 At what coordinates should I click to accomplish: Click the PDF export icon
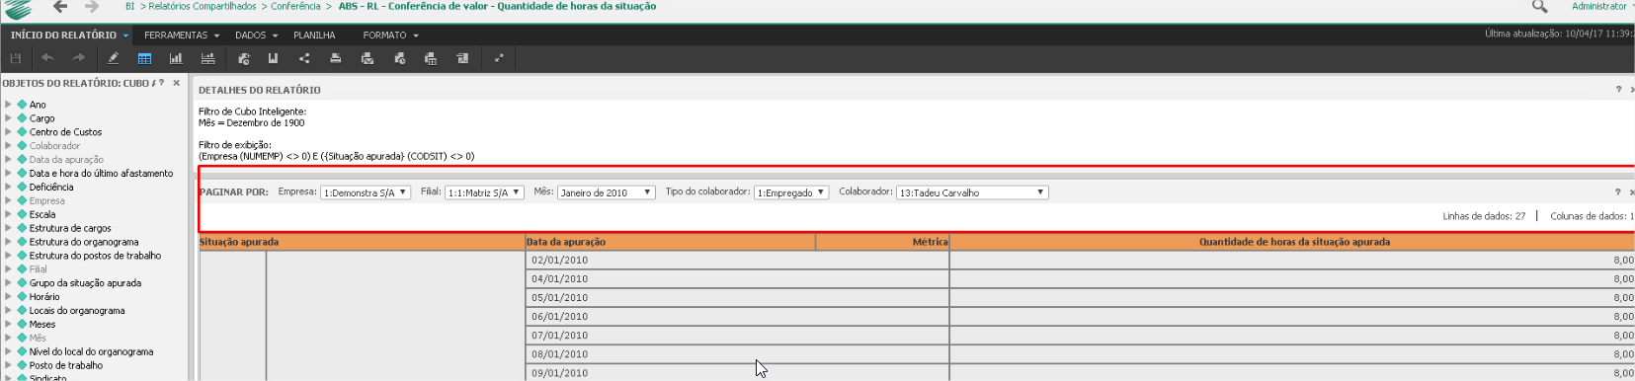coord(462,58)
